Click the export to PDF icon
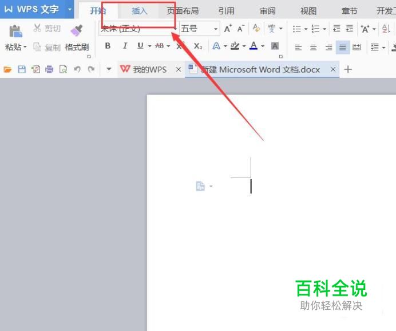Viewport: 396px width, 331px height. pos(35,69)
